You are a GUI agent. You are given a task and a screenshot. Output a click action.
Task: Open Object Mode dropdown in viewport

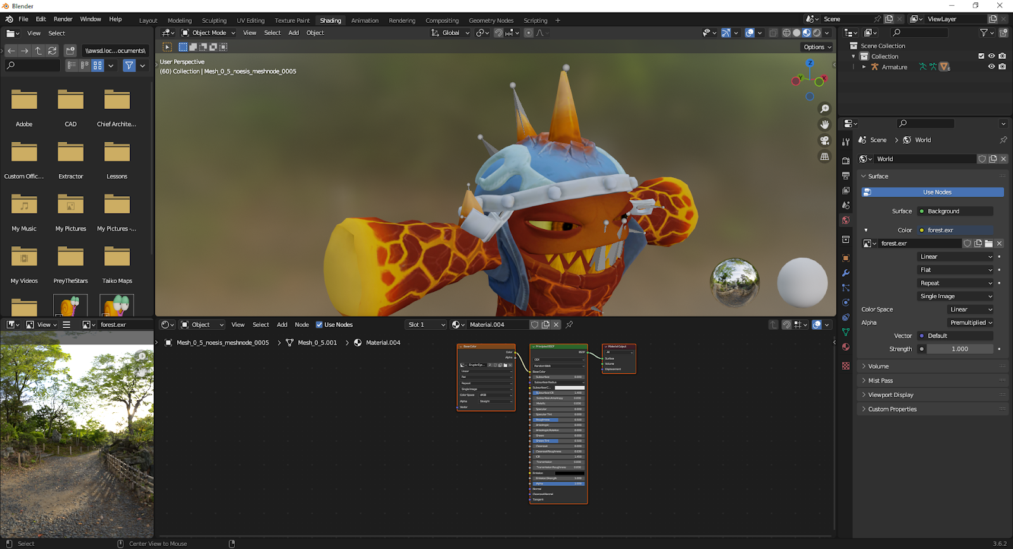[x=208, y=33]
